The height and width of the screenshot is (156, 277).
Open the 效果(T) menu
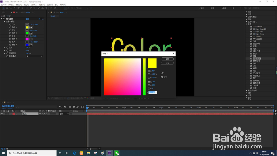click(34, 5)
